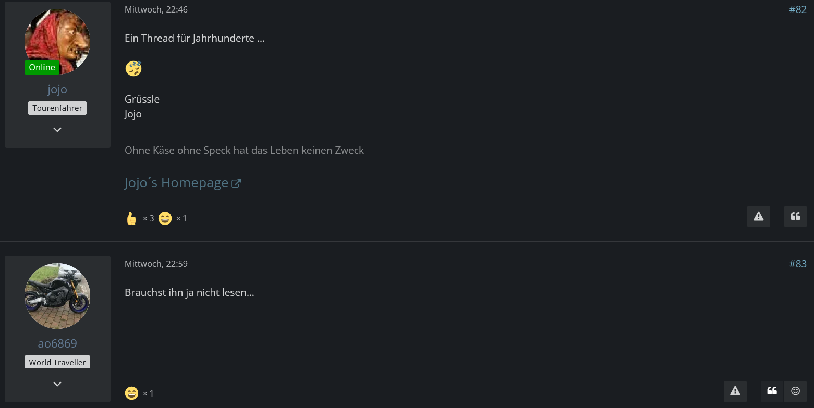Click ao6869's motorcycle avatar

[x=57, y=295]
